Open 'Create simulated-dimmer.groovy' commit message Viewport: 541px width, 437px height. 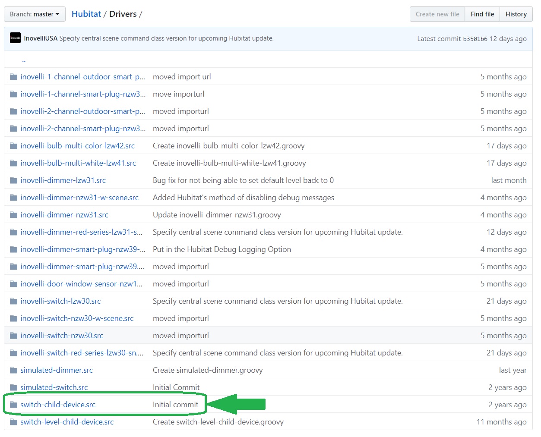[208, 370]
